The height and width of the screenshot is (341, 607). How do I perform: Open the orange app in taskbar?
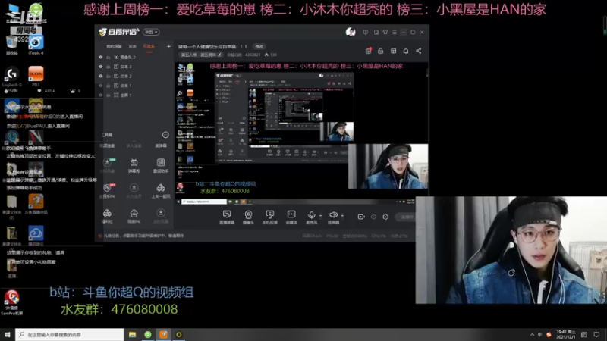pos(163,335)
